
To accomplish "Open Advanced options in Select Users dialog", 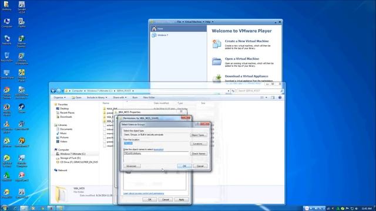I will 132,166.
